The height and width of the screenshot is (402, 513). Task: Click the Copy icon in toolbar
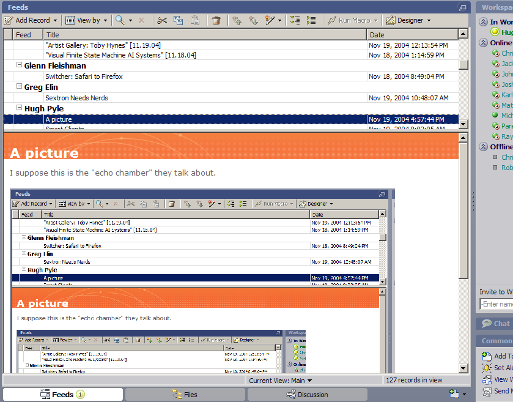coord(179,20)
